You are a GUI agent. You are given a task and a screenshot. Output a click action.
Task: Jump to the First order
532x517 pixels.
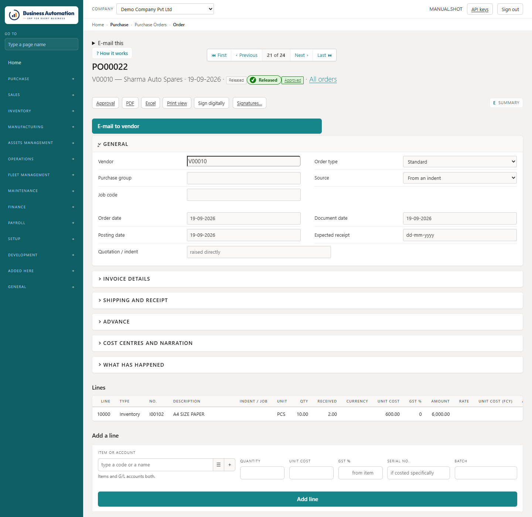click(x=219, y=55)
